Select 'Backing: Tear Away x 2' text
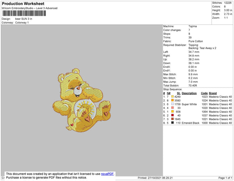234x181 pixels. [202, 48]
